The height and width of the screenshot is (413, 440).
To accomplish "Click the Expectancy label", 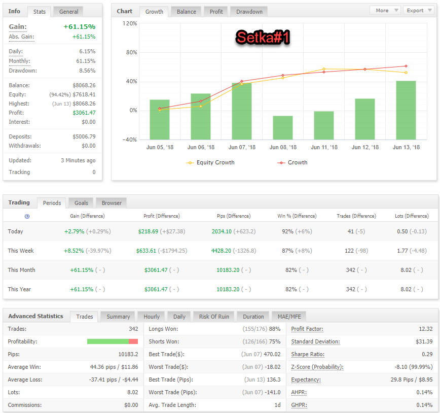I will tap(306, 380).
